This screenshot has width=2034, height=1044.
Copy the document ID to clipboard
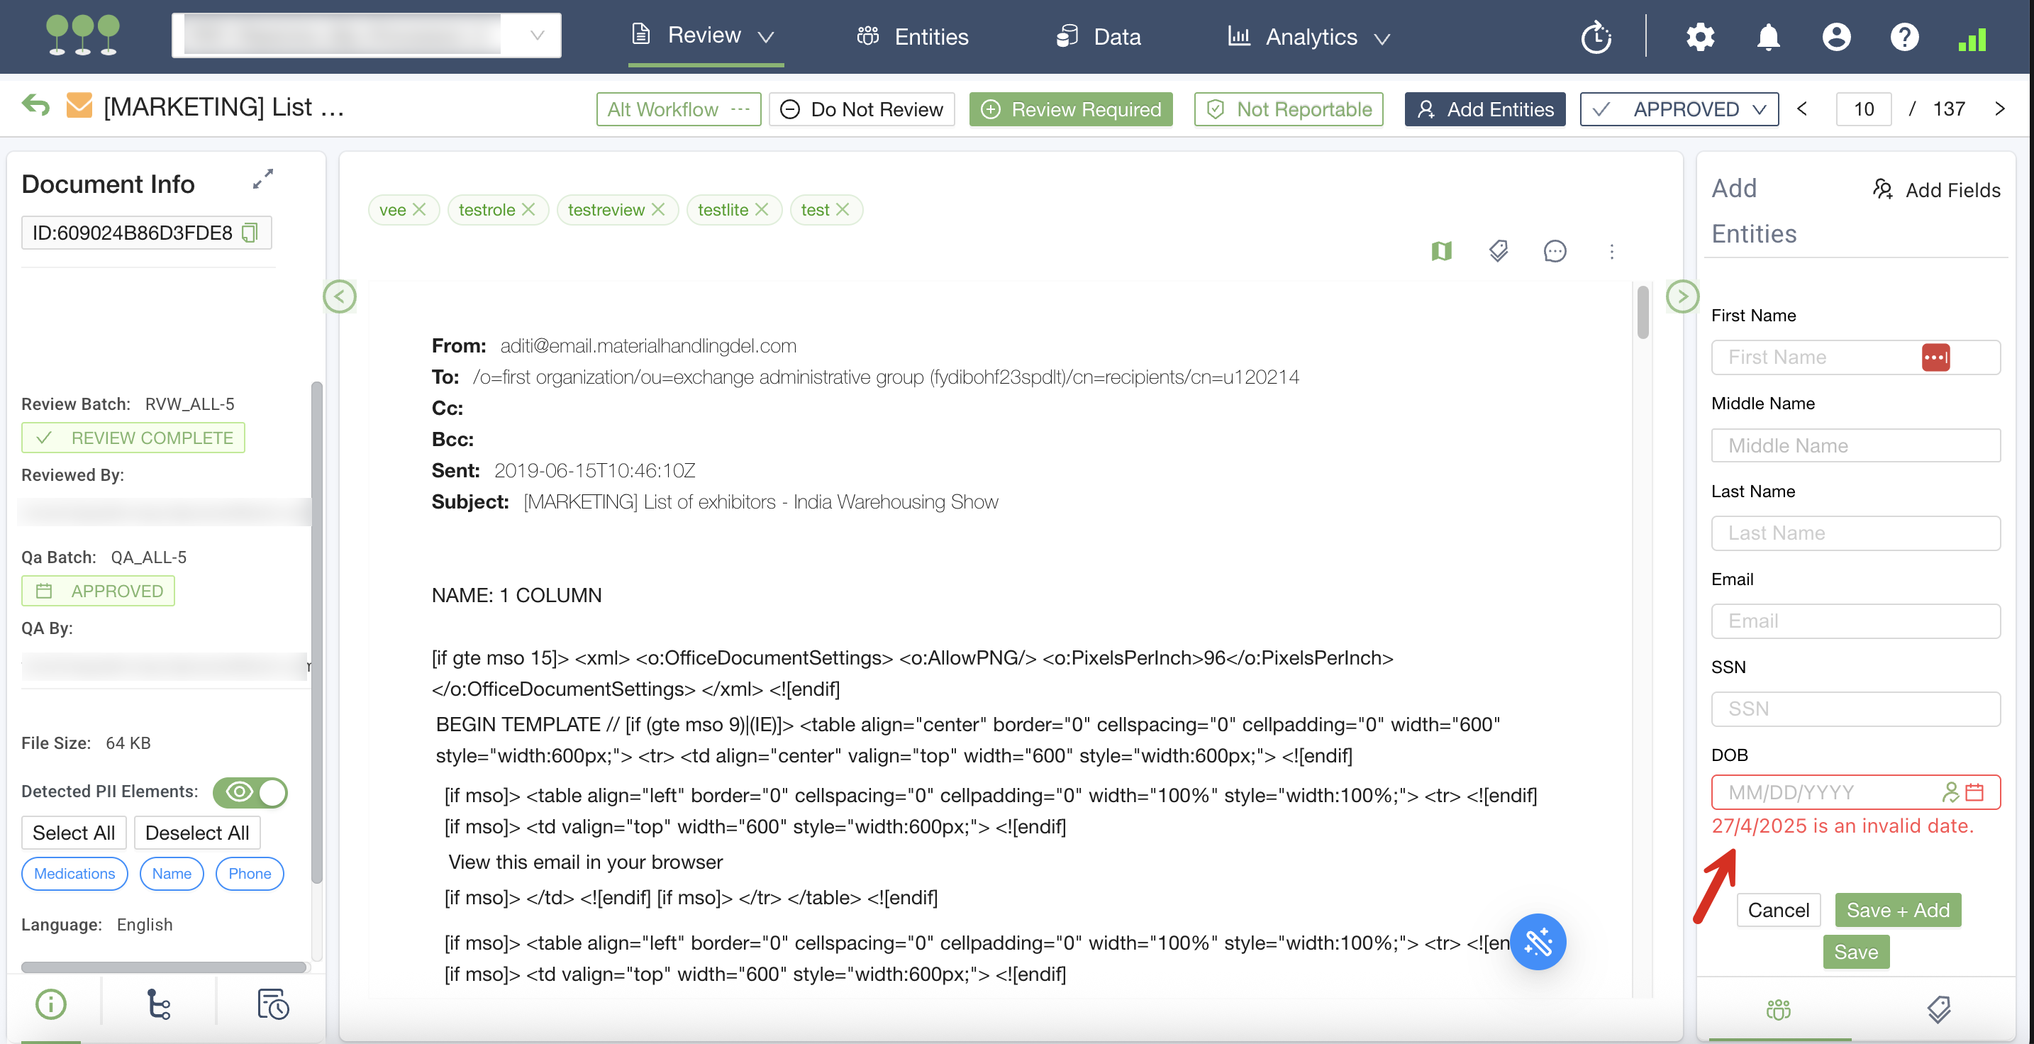coord(250,232)
